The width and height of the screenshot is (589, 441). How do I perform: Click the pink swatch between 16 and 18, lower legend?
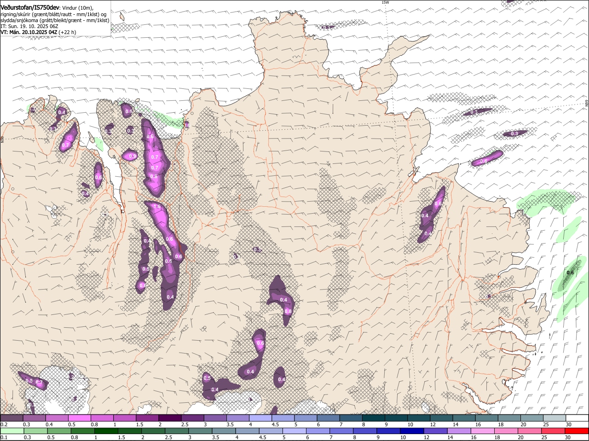click(483, 431)
